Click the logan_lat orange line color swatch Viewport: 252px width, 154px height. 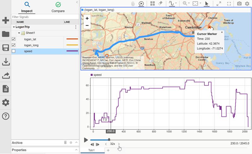coord(72,39)
